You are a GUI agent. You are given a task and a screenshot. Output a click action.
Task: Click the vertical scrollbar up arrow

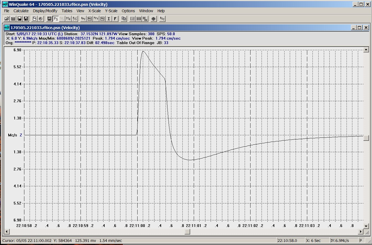pos(366,50)
